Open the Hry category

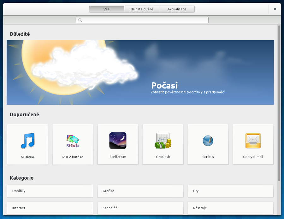click(x=230, y=191)
